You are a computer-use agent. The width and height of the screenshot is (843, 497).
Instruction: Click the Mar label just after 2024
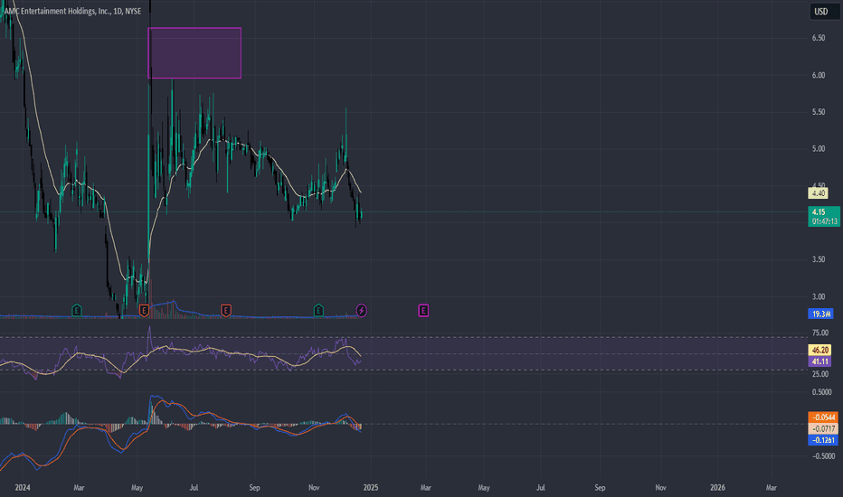pos(79,488)
